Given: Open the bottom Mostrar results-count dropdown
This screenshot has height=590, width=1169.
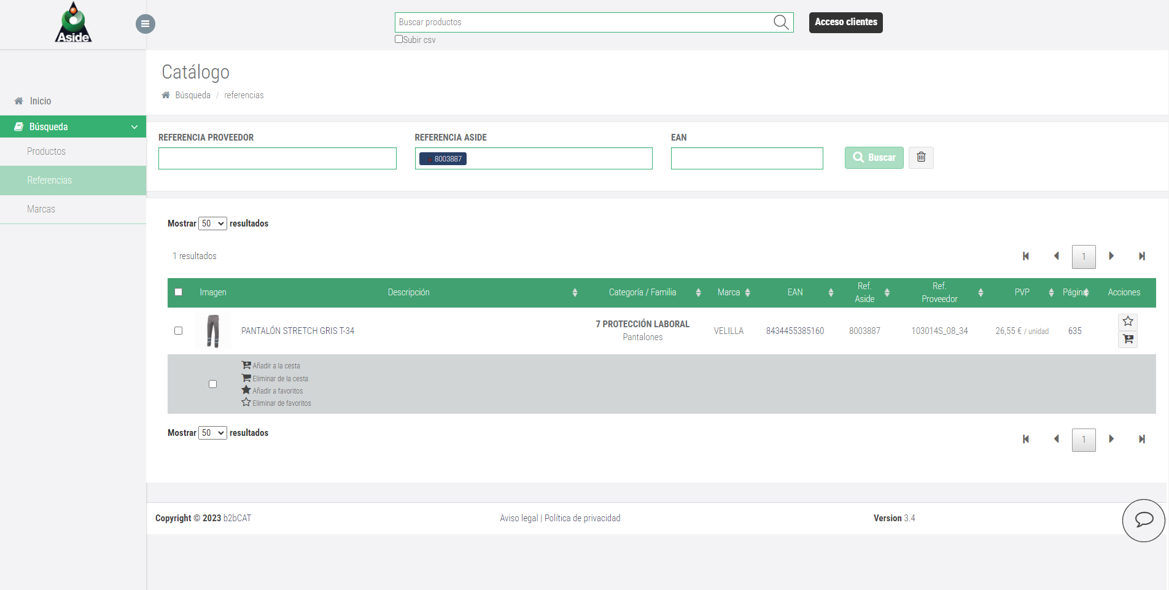Looking at the screenshot, I should point(212,433).
